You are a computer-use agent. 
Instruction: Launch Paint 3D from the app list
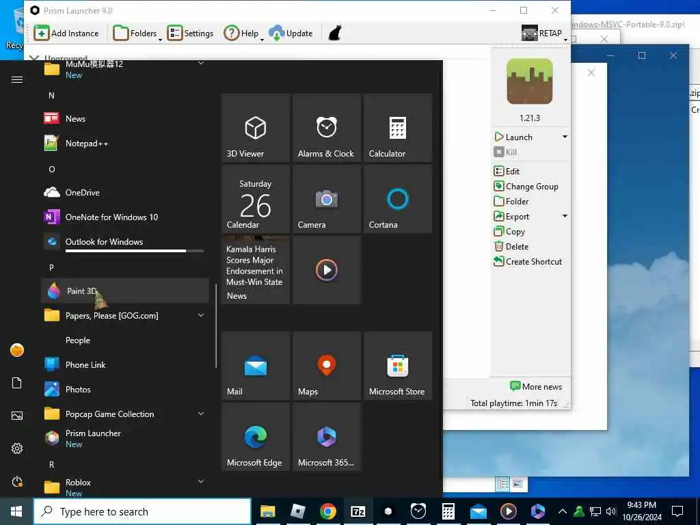125,291
